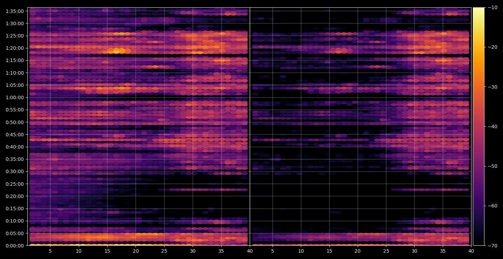Click the −30 colorbar tick label
503x259 pixels.
(492, 87)
